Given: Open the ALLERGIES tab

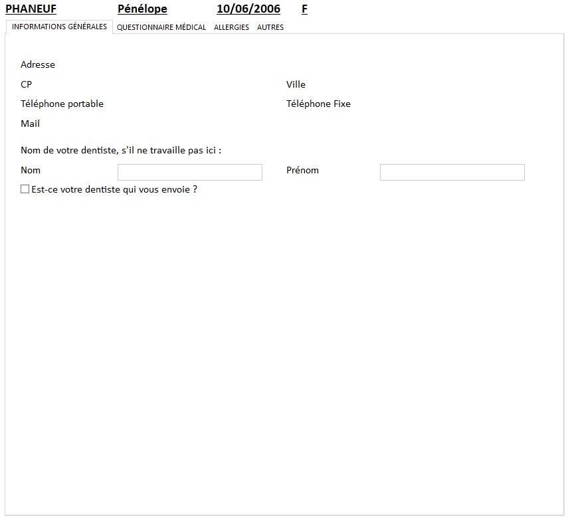Looking at the screenshot, I should (x=231, y=27).
